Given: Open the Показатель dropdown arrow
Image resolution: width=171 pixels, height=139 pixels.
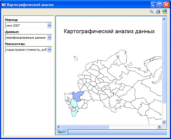Looking at the screenshot, I should click(49, 50).
